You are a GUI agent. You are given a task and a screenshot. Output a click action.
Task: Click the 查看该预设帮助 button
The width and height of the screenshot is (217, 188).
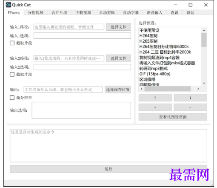[173, 117]
